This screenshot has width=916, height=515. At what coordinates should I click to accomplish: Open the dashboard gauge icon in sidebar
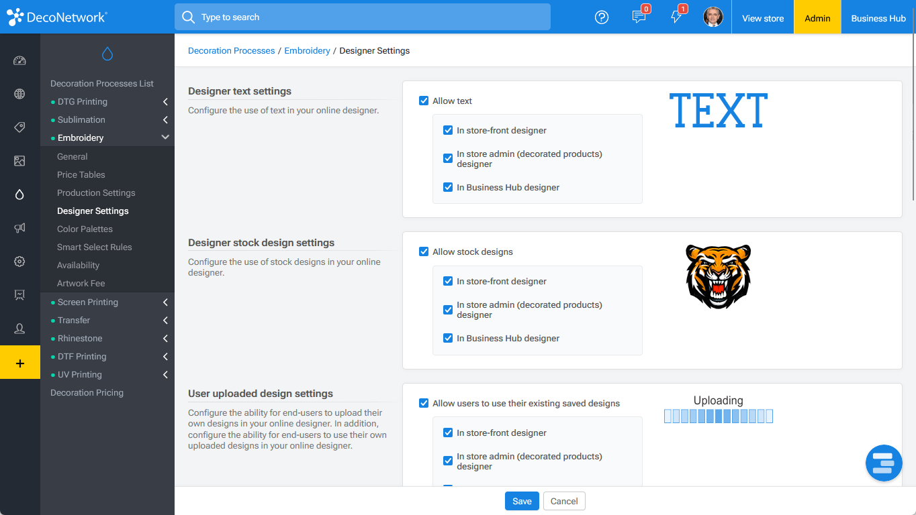[x=19, y=60]
